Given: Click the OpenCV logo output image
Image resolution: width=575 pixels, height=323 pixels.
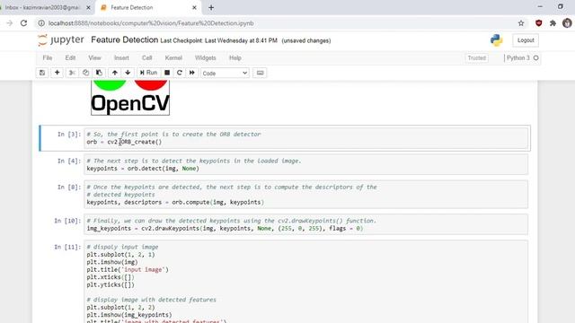Looking at the screenshot, I should tap(130, 98).
